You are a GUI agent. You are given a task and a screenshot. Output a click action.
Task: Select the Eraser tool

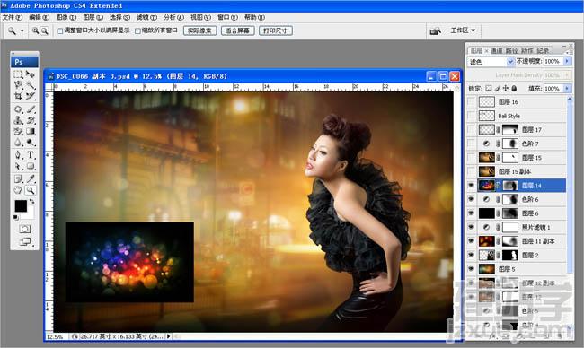click(x=18, y=131)
